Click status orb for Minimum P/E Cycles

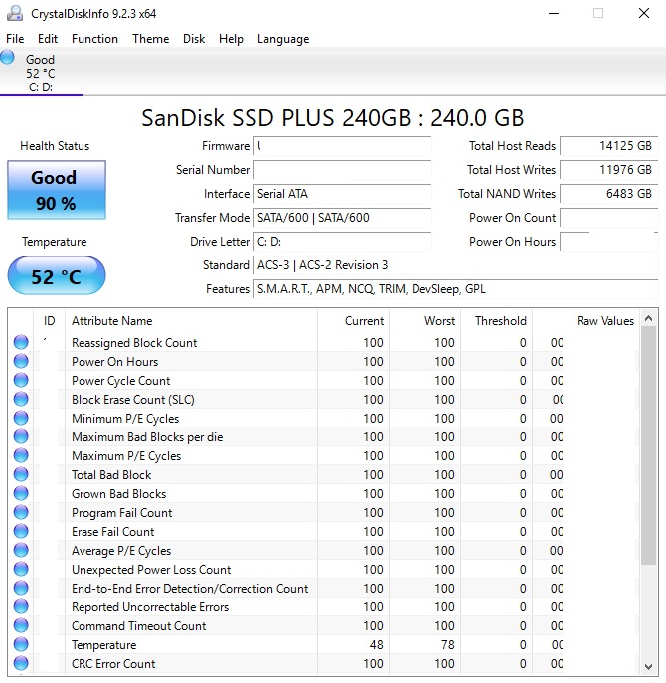click(x=21, y=418)
